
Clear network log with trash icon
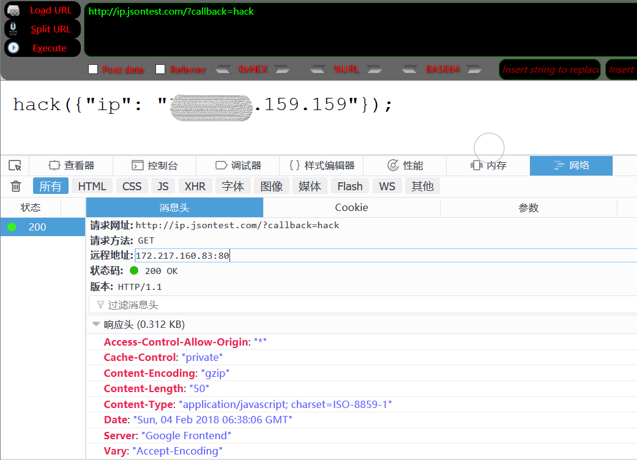(x=16, y=186)
